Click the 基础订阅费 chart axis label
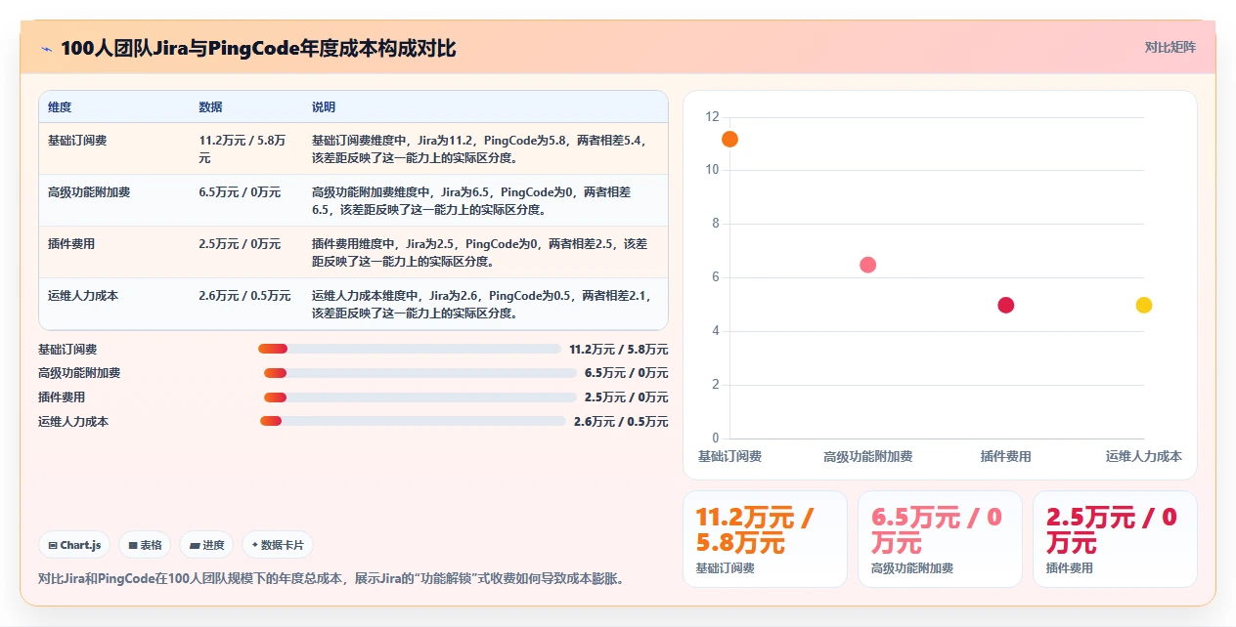 pyautogui.click(x=729, y=456)
